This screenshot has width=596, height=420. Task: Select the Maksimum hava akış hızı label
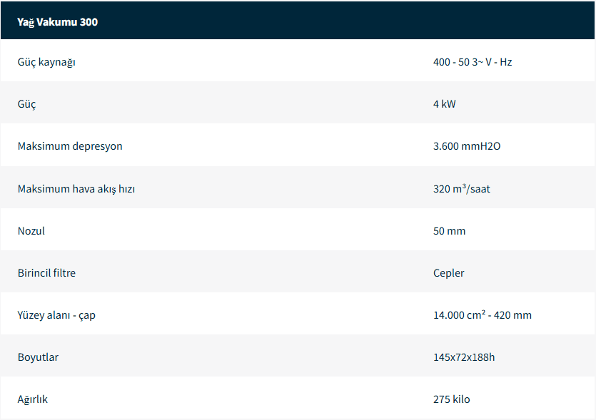76,189
